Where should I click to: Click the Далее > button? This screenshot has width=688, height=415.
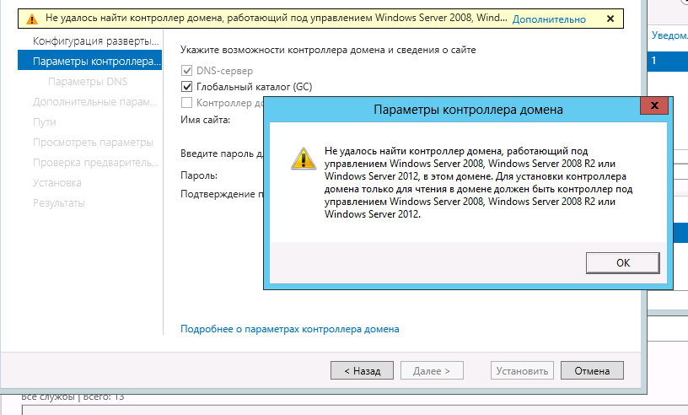tap(432, 370)
